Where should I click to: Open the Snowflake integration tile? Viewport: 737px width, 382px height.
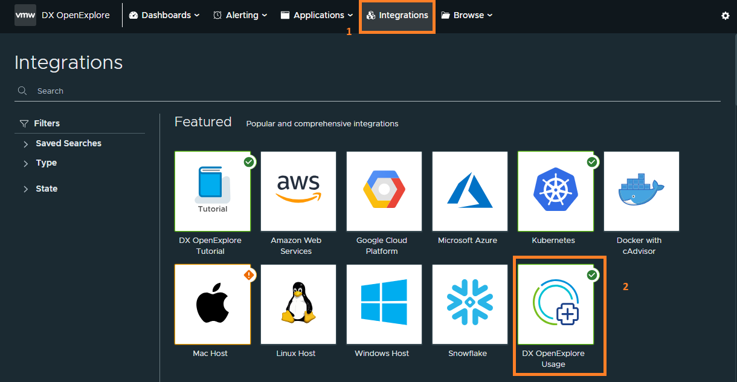click(470, 304)
